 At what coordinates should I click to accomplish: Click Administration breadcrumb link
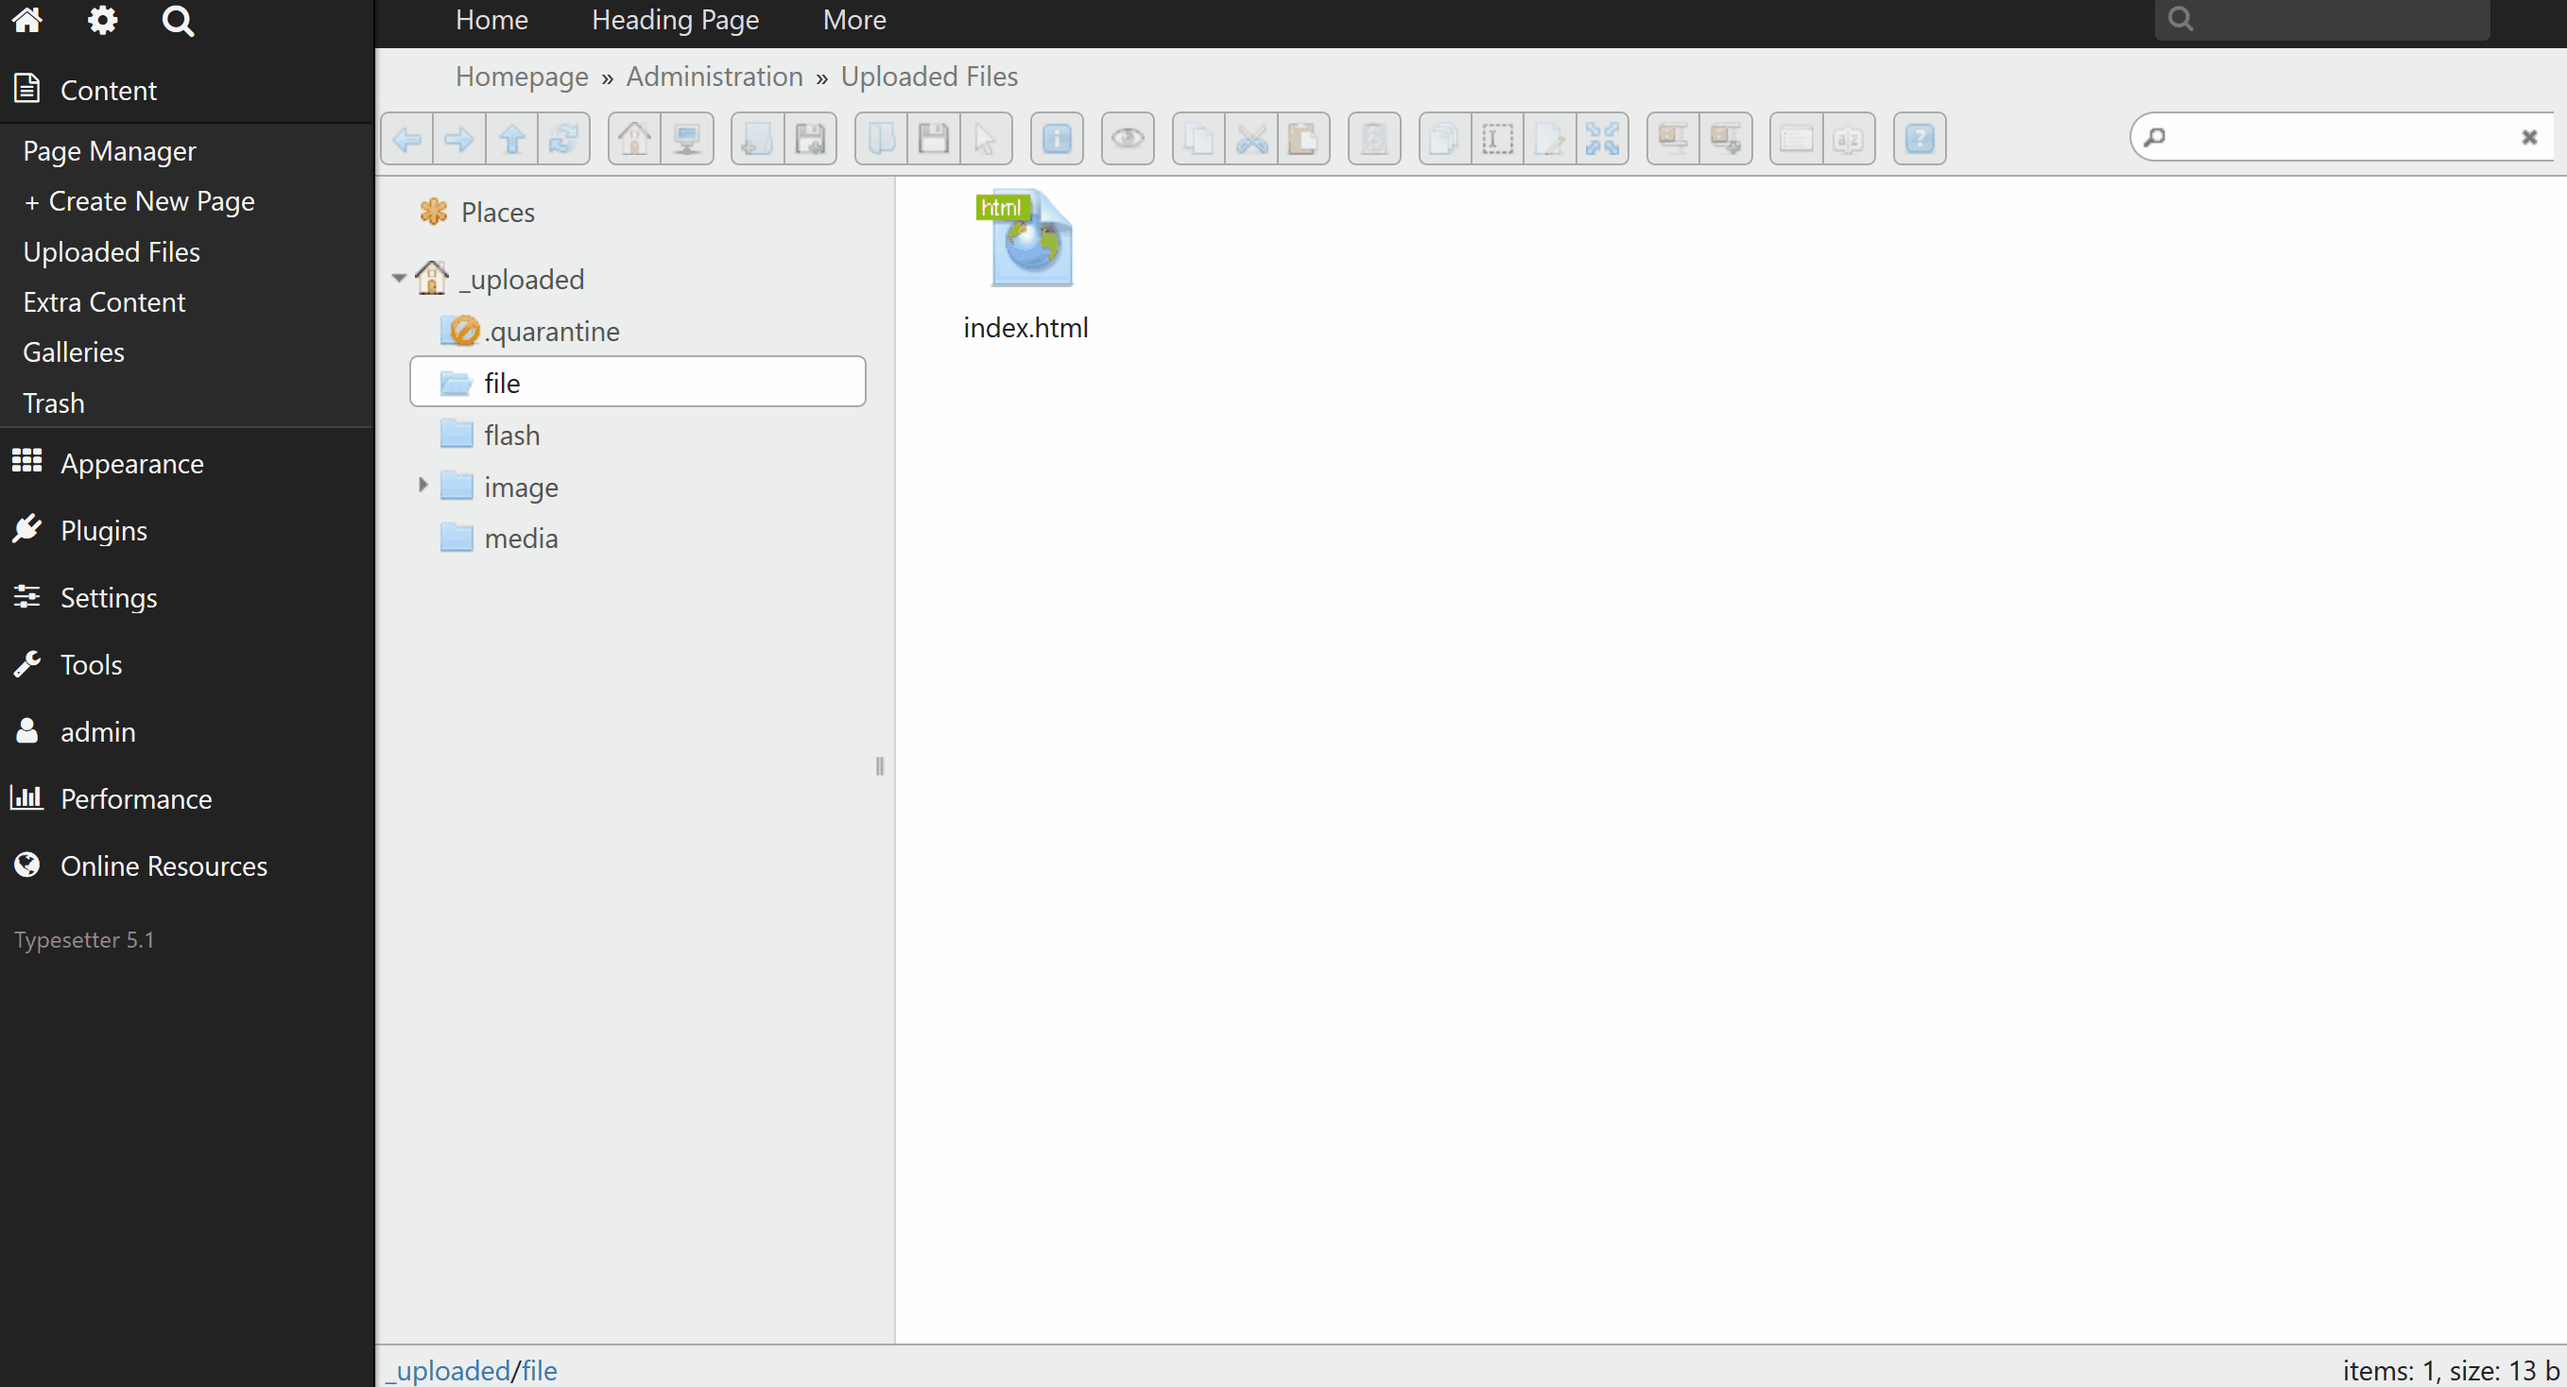click(x=715, y=77)
